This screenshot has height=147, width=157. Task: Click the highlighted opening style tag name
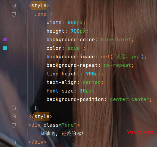point(39,6)
